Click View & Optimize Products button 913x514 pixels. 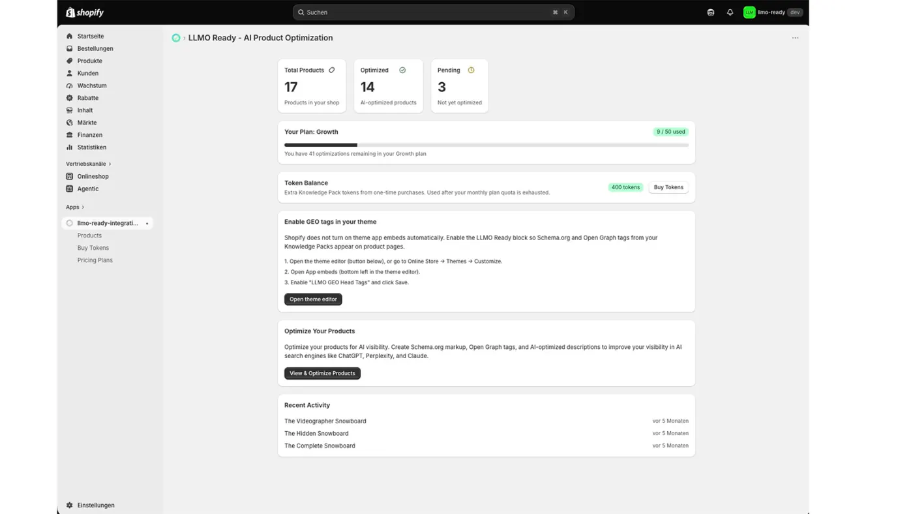pyautogui.click(x=322, y=374)
